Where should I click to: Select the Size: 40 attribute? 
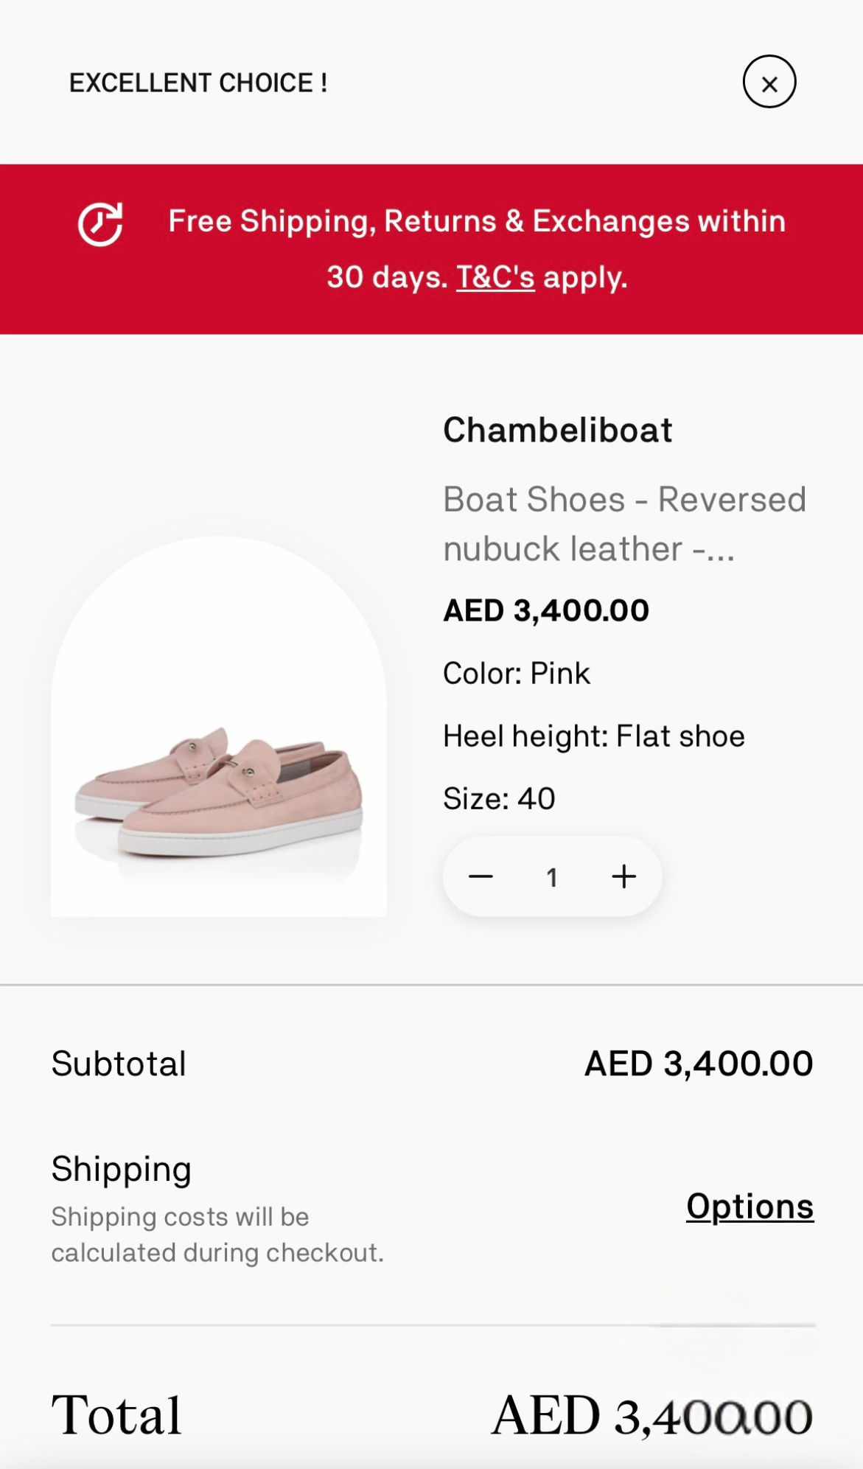click(x=499, y=799)
